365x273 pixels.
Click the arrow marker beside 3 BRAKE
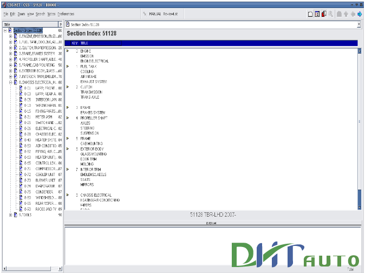[68, 108]
